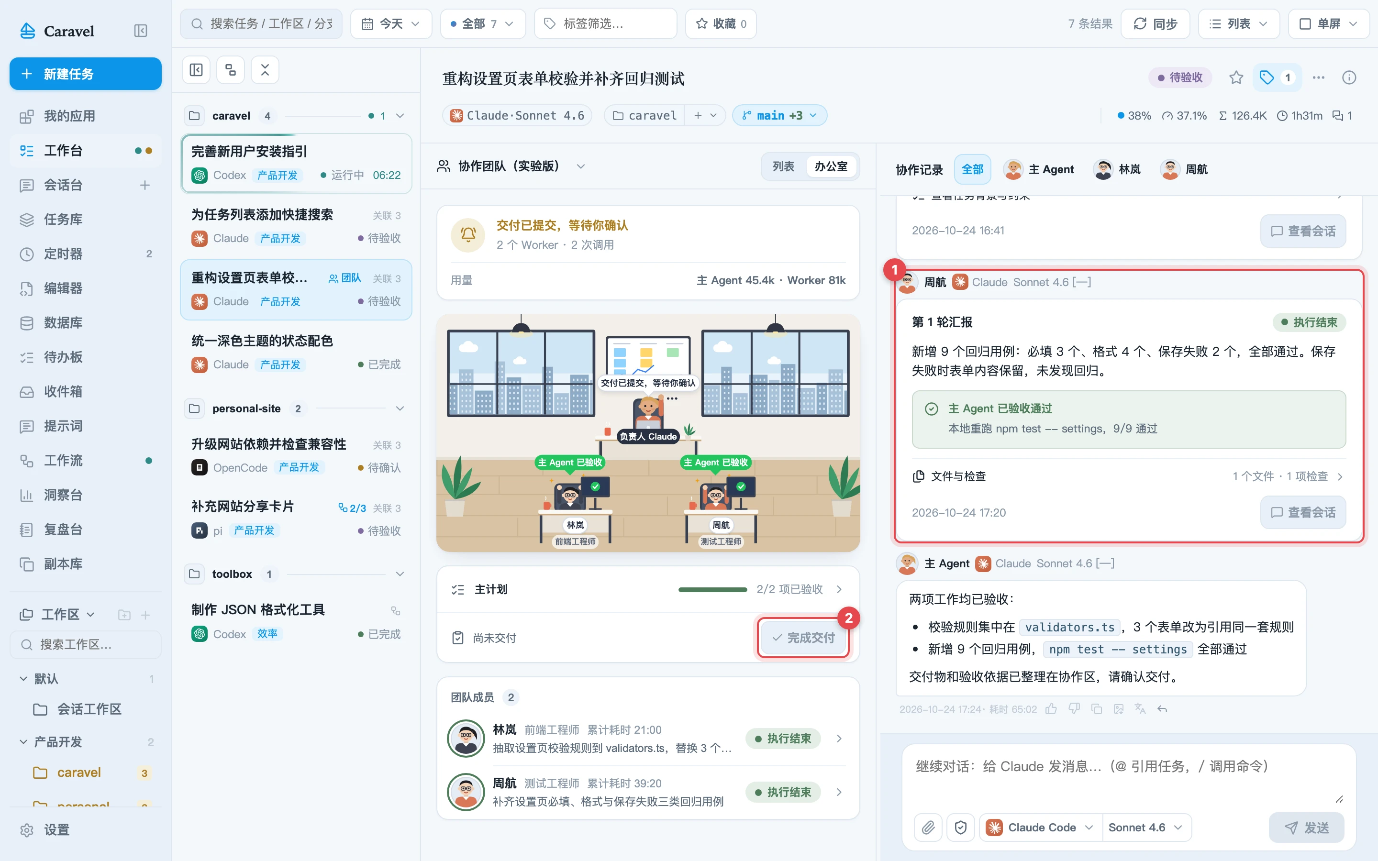Click the star favorite icon for this task

click(x=1235, y=77)
